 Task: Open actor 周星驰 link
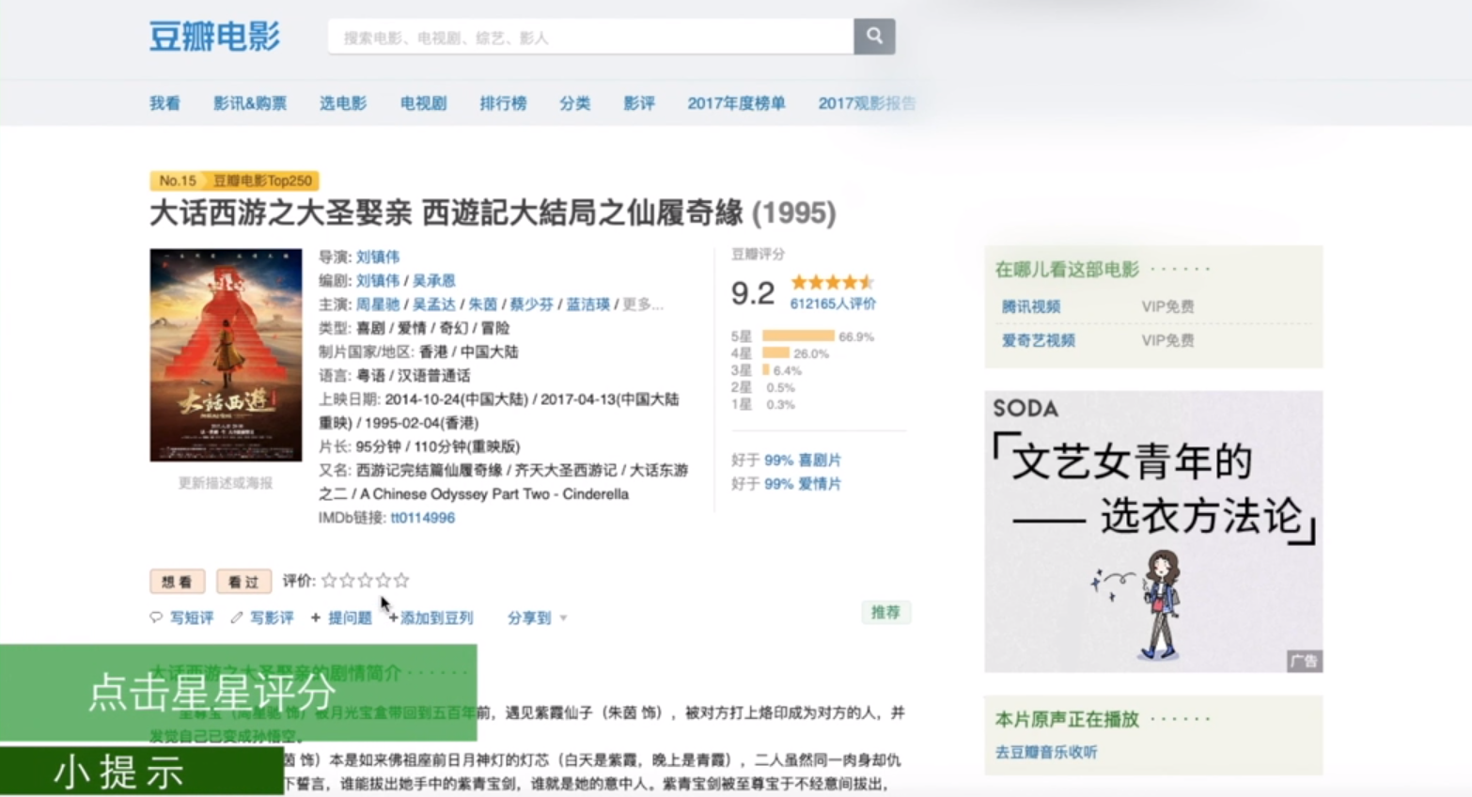click(378, 305)
